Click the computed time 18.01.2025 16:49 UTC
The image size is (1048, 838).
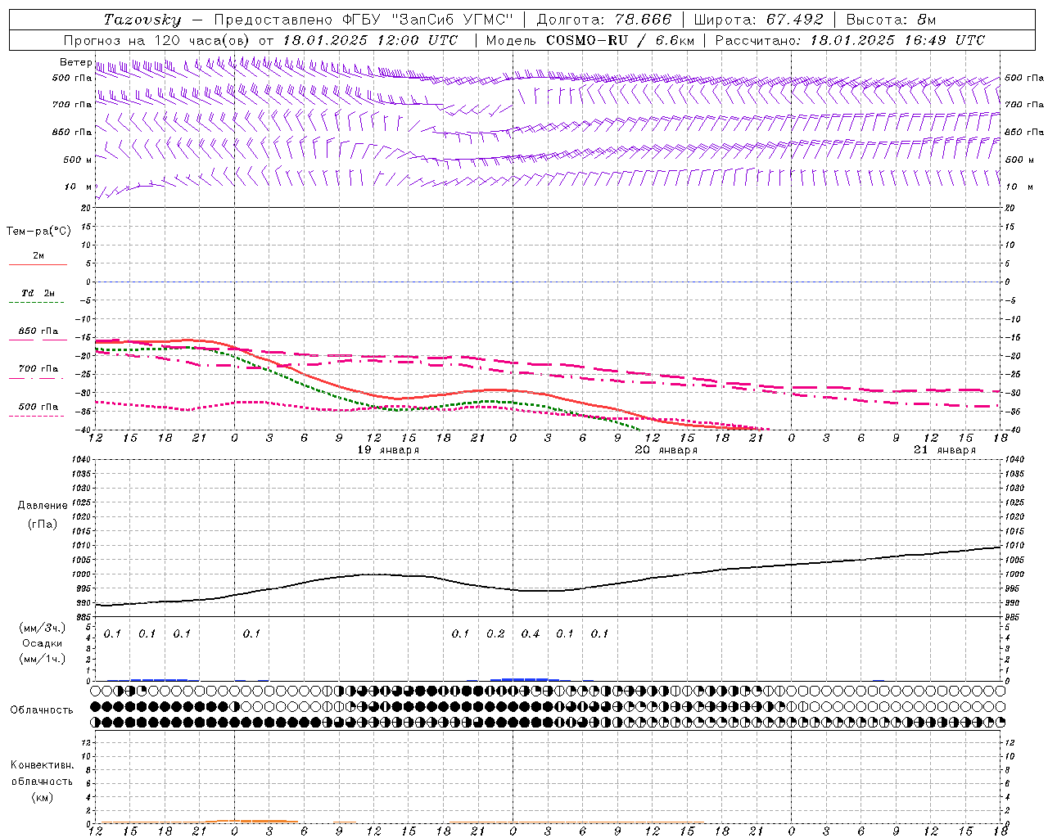[897, 40]
